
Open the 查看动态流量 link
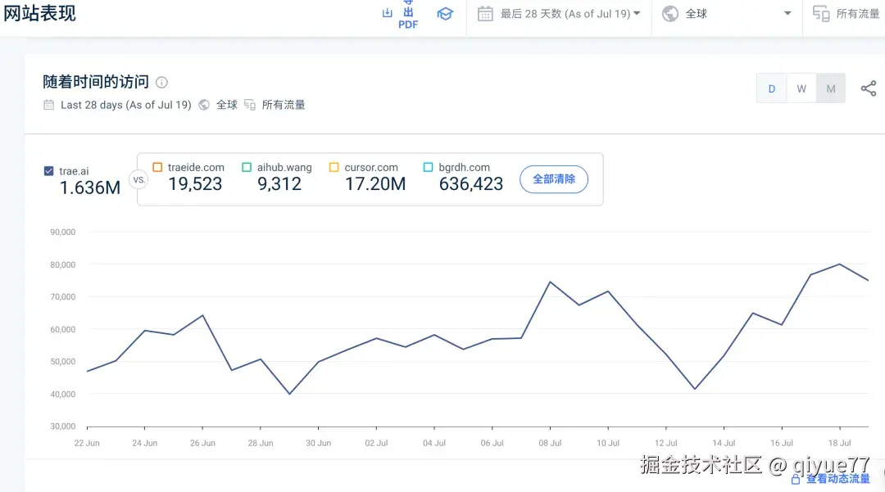[x=837, y=479]
